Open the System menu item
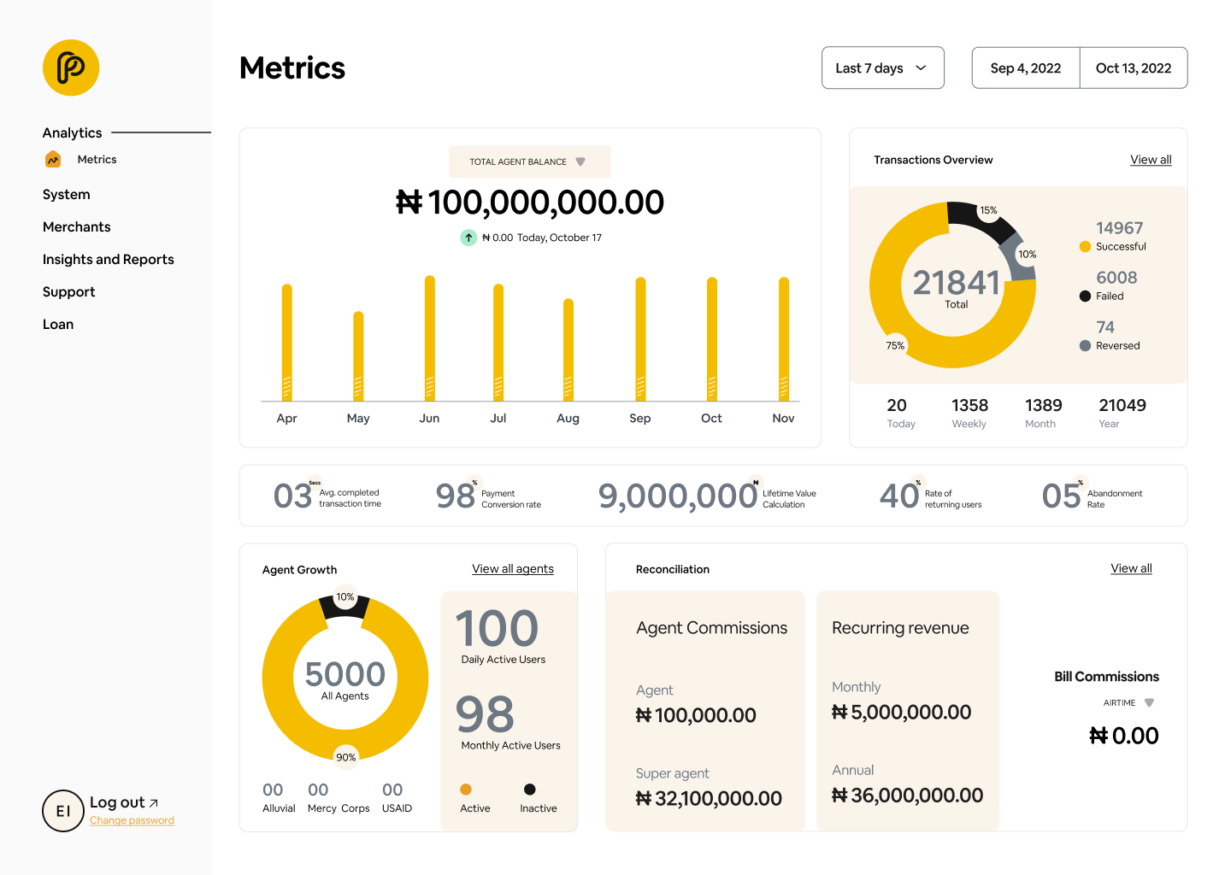The image size is (1231, 875). pos(67,194)
